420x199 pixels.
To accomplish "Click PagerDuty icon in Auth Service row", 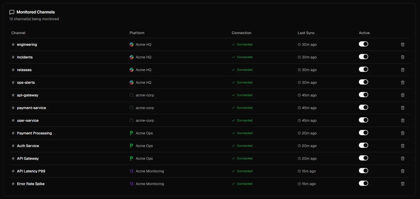I will [132, 146].
